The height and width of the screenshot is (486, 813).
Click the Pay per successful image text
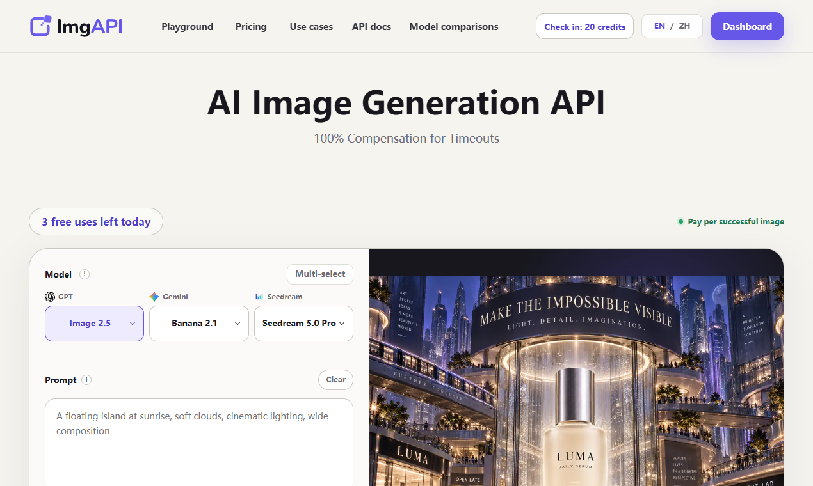736,222
